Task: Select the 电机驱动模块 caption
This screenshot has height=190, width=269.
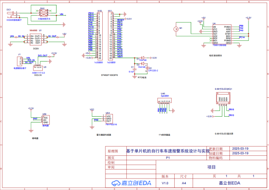Action: click(216, 55)
